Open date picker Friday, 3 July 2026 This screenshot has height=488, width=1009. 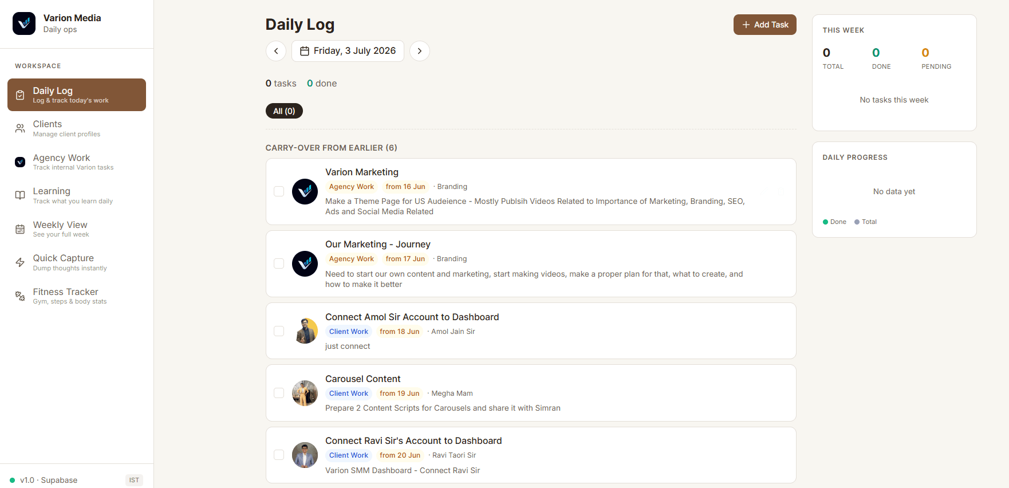[348, 51]
